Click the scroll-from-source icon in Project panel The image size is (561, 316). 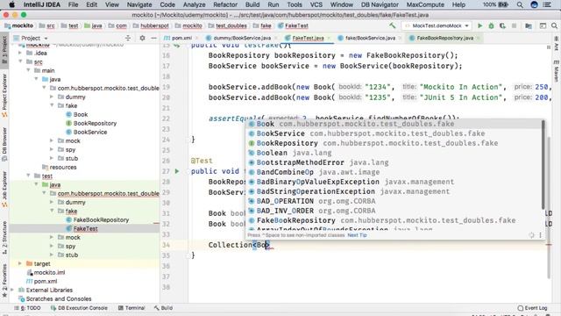(x=128, y=38)
